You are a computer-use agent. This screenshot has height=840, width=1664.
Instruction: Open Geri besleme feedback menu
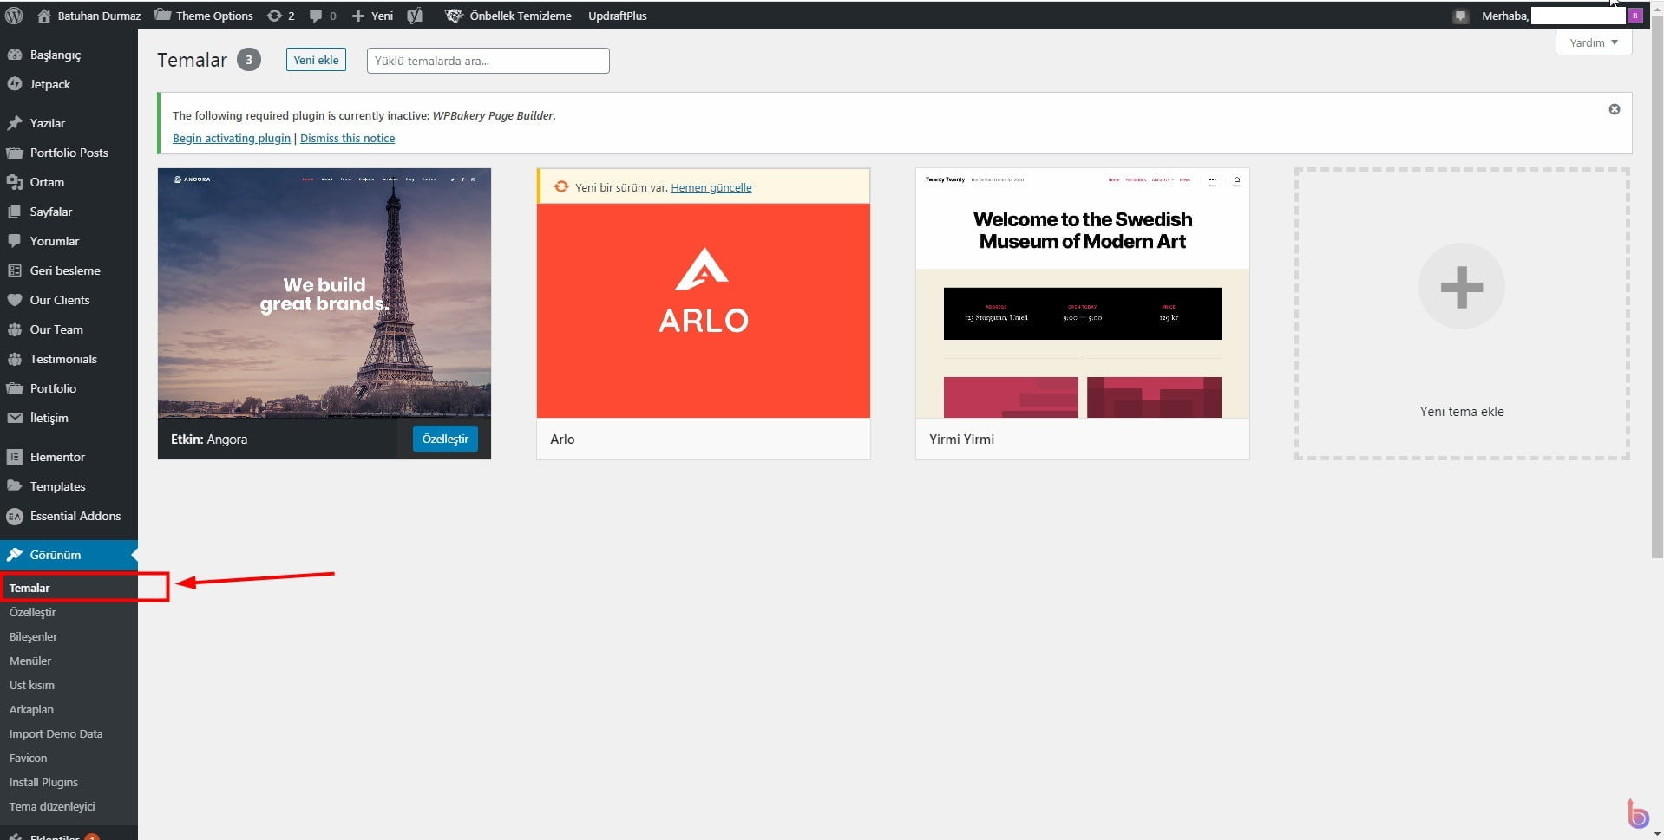69,270
